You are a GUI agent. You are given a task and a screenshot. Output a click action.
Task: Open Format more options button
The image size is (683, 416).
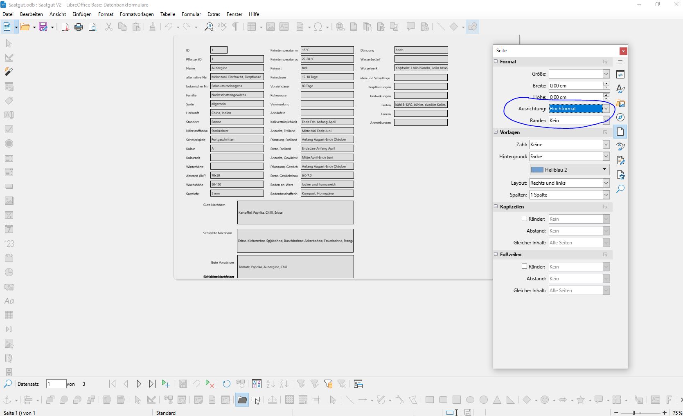(605, 62)
